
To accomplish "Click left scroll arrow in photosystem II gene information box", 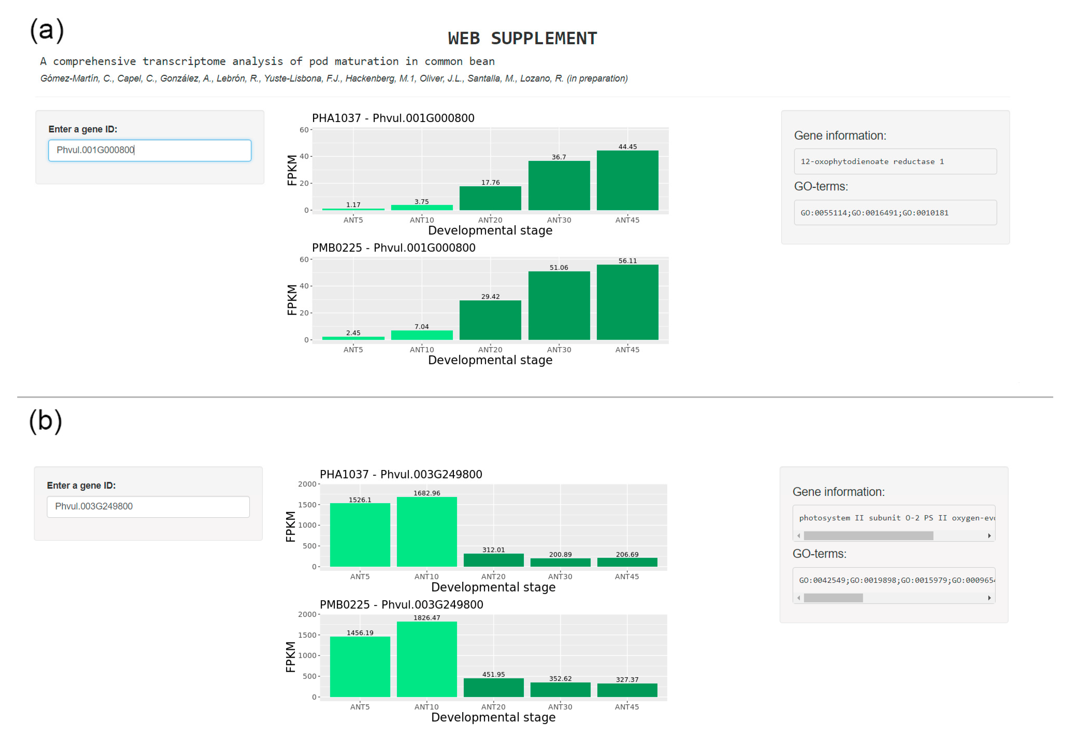I will click(799, 536).
